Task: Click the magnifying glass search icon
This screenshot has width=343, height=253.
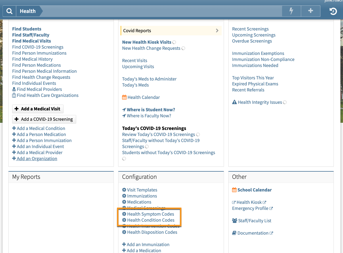Action: (9, 11)
